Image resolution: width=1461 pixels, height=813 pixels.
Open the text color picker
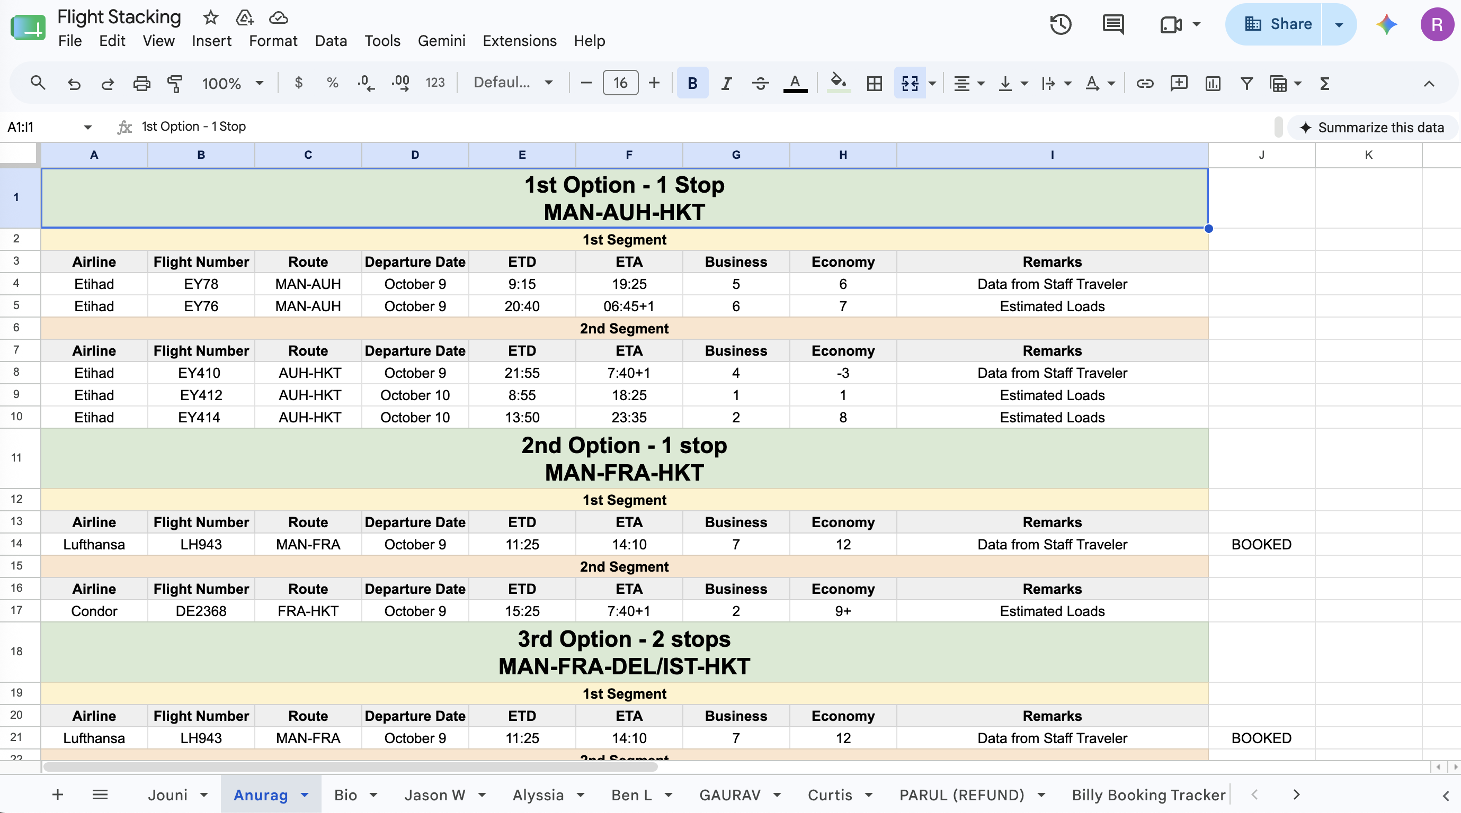click(x=795, y=83)
